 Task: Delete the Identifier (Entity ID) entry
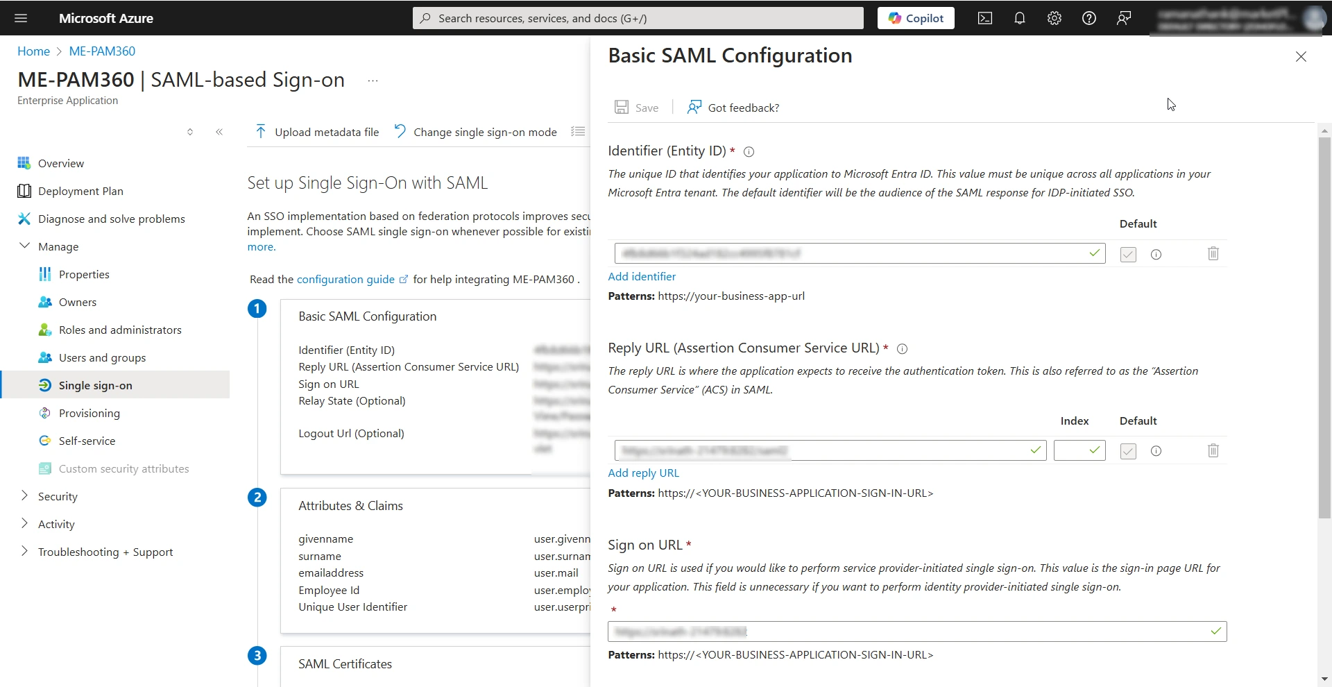point(1213,253)
